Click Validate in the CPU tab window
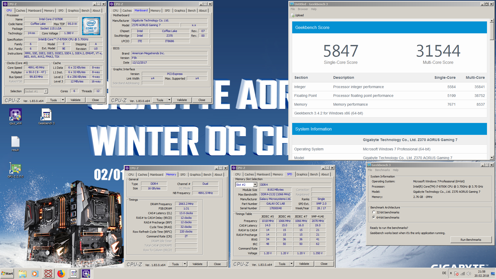 [75, 100]
